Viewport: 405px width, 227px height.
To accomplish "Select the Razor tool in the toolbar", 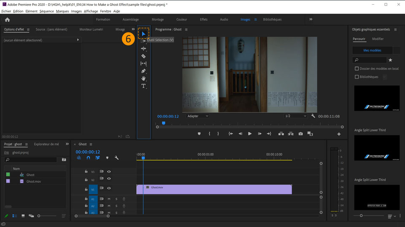I will pyautogui.click(x=143, y=56).
